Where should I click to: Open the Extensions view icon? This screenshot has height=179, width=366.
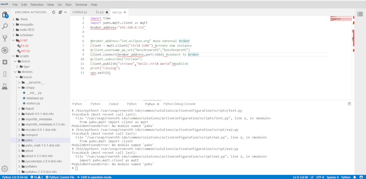(5, 62)
